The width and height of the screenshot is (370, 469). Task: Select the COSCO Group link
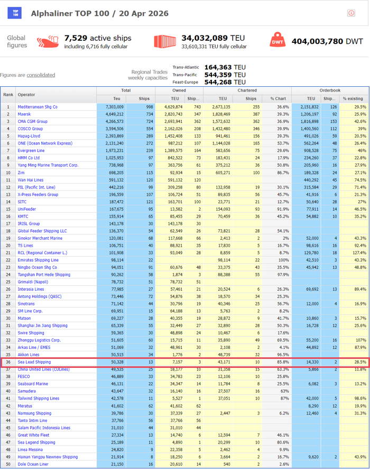pos(30,129)
